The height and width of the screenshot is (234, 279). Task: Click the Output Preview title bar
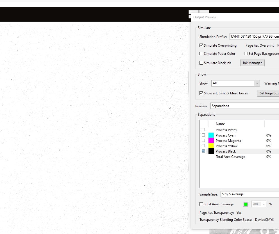coord(235,17)
